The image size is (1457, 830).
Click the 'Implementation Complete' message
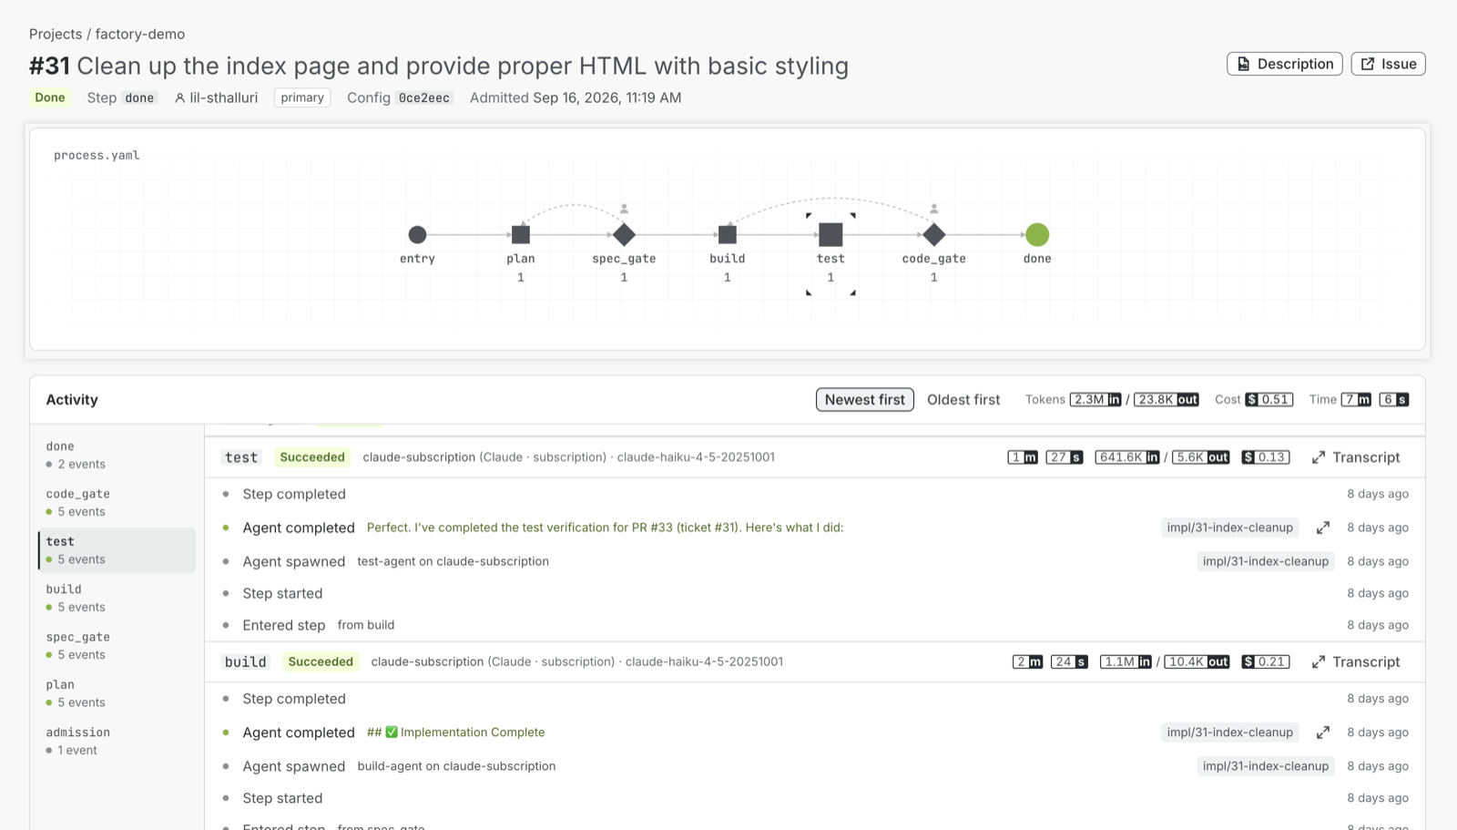(456, 733)
